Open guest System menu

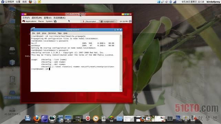point(49,21)
